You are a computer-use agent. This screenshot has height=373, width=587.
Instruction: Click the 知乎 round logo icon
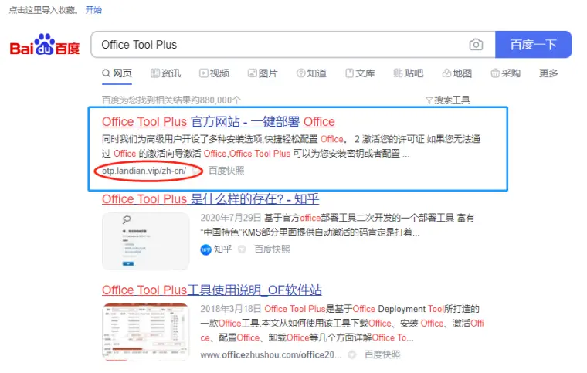click(206, 249)
